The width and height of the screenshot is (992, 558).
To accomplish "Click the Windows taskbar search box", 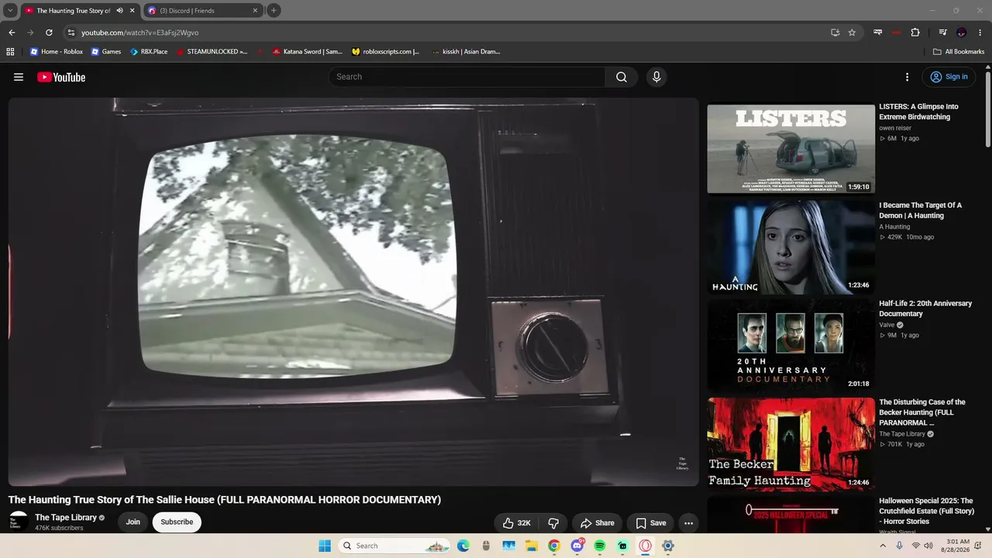I will (x=394, y=546).
